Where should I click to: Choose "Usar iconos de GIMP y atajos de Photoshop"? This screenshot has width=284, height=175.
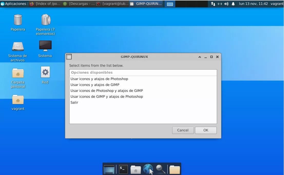[107, 96]
